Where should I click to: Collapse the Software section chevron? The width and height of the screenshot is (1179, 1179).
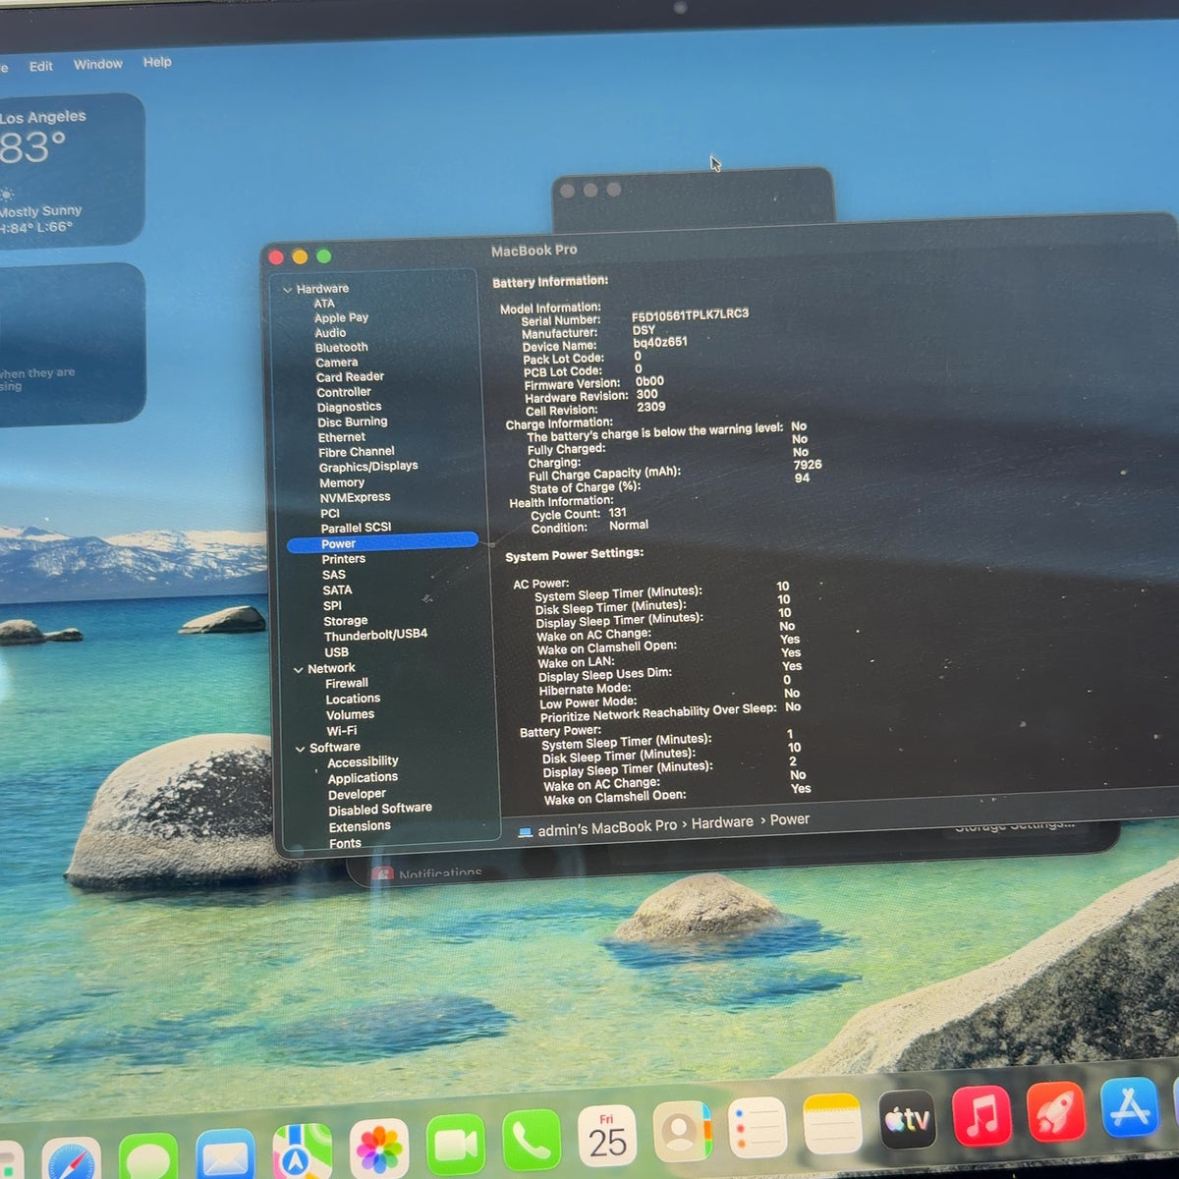[300, 750]
